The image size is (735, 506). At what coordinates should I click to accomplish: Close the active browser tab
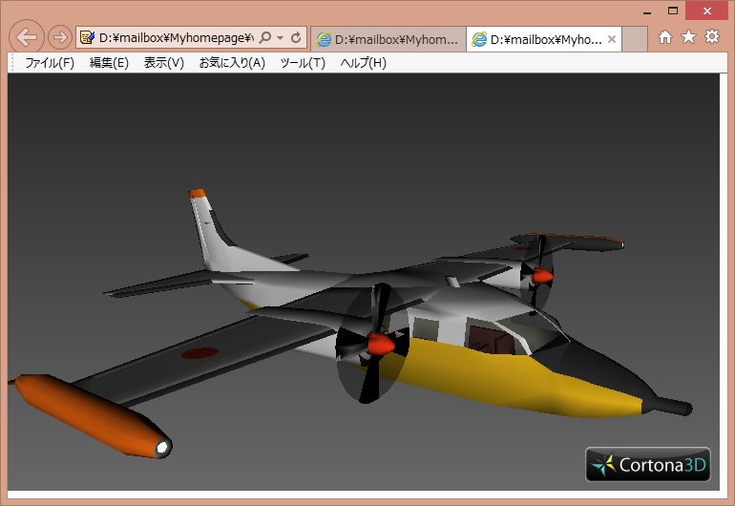click(612, 39)
